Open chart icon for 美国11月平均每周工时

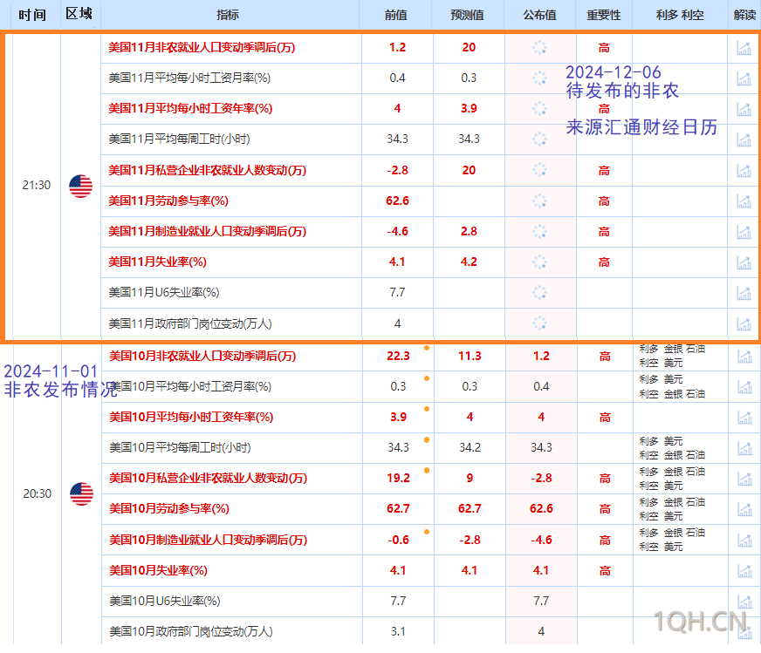[744, 139]
